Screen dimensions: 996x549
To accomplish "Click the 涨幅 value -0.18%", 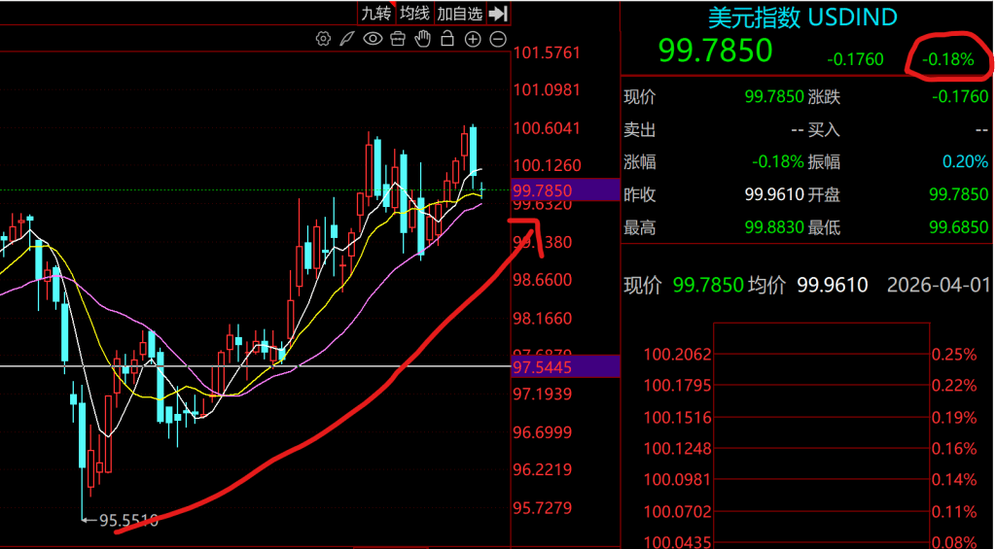I will [x=778, y=162].
